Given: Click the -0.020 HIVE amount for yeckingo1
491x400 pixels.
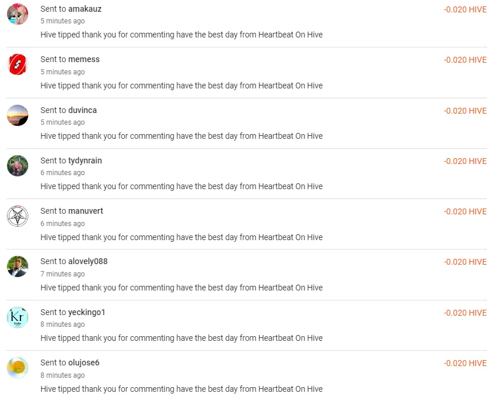Looking at the screenshot, I should [465, 313].
